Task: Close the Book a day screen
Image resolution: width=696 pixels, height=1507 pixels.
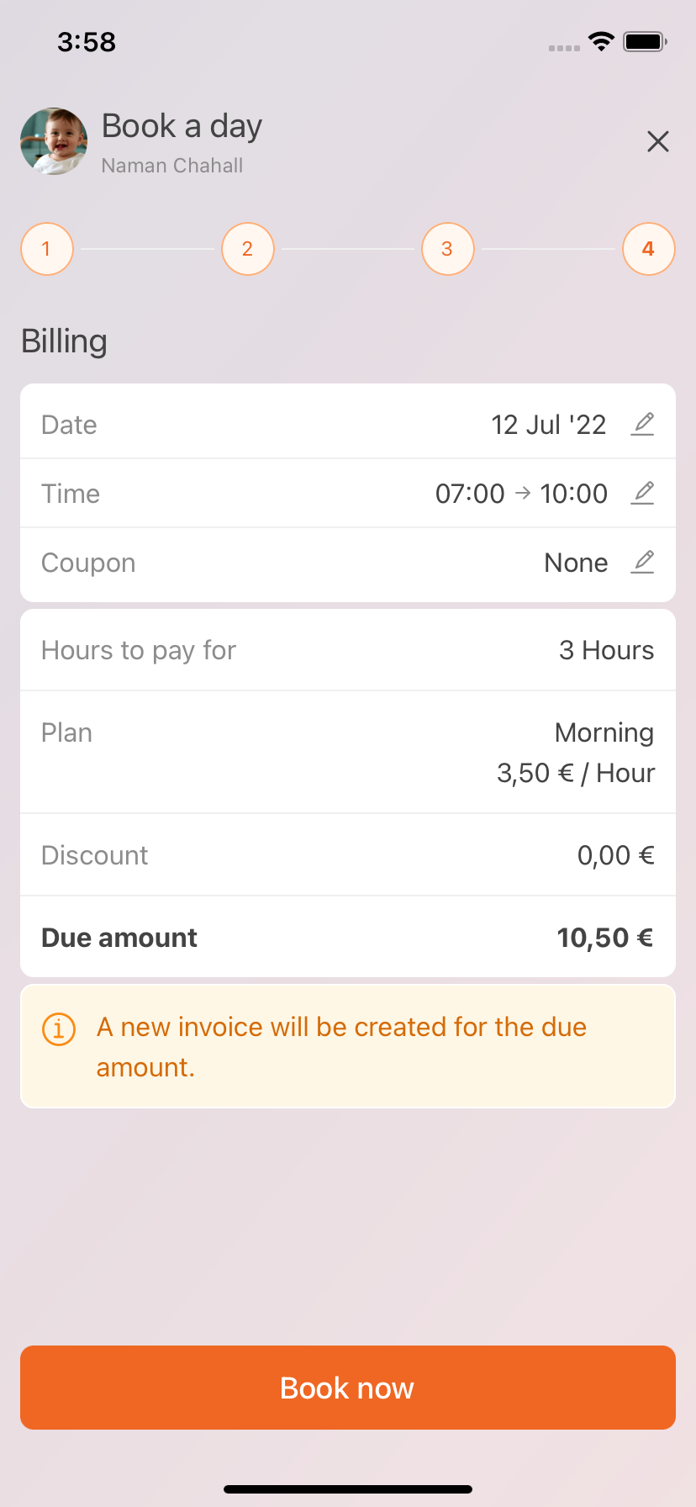Action: 658,141
